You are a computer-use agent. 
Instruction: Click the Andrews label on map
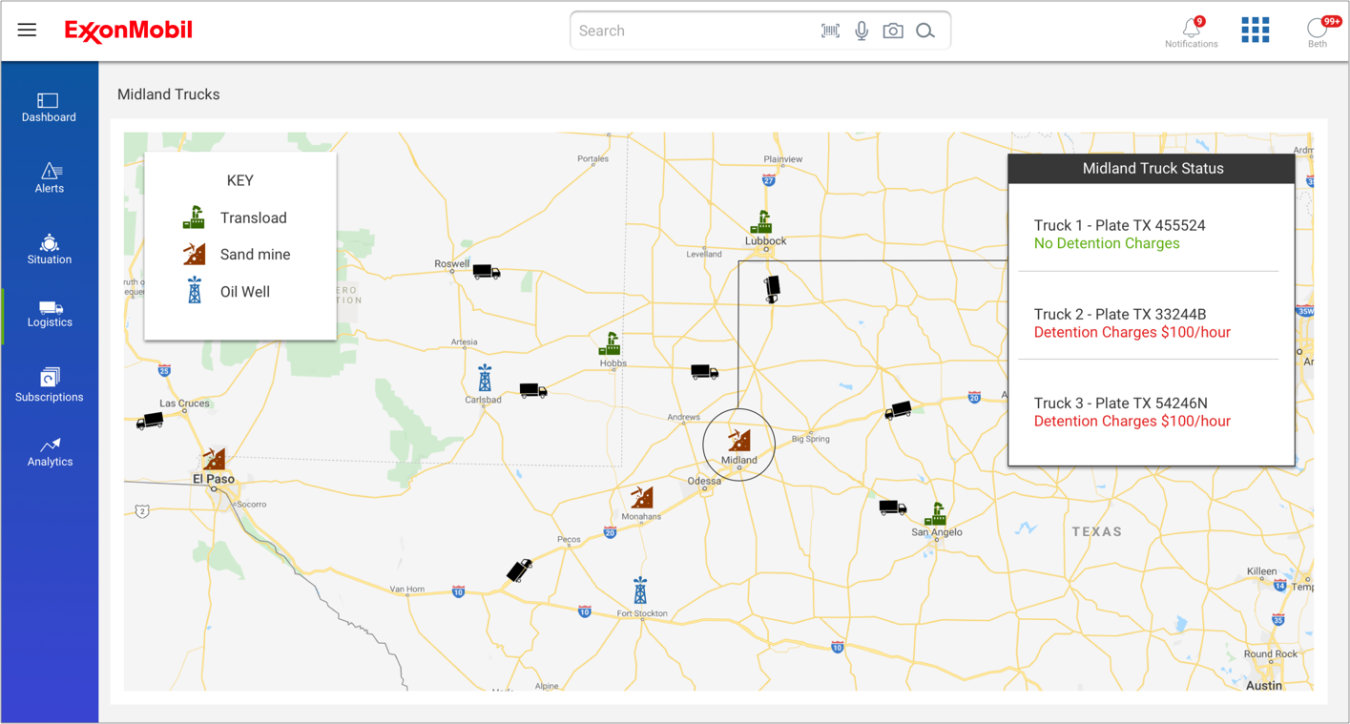tap(683, 417)
